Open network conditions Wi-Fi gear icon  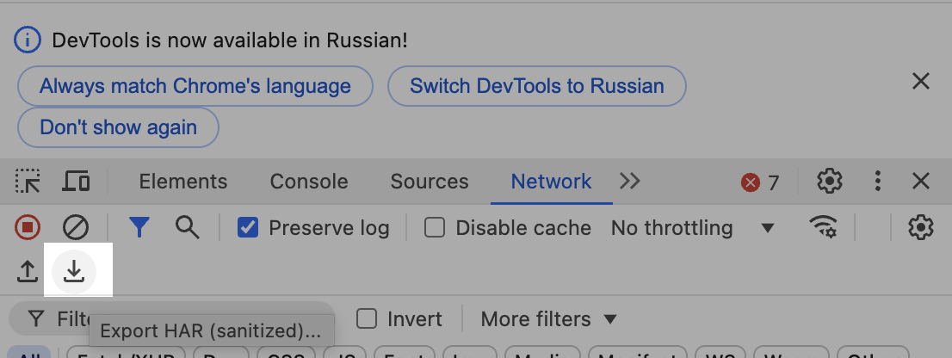tap(823, 227)
